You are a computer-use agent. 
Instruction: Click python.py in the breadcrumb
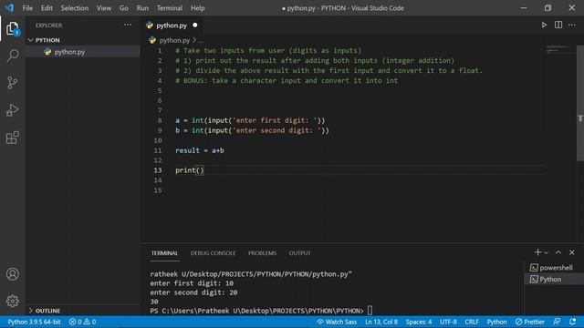[x=174, y=40]
